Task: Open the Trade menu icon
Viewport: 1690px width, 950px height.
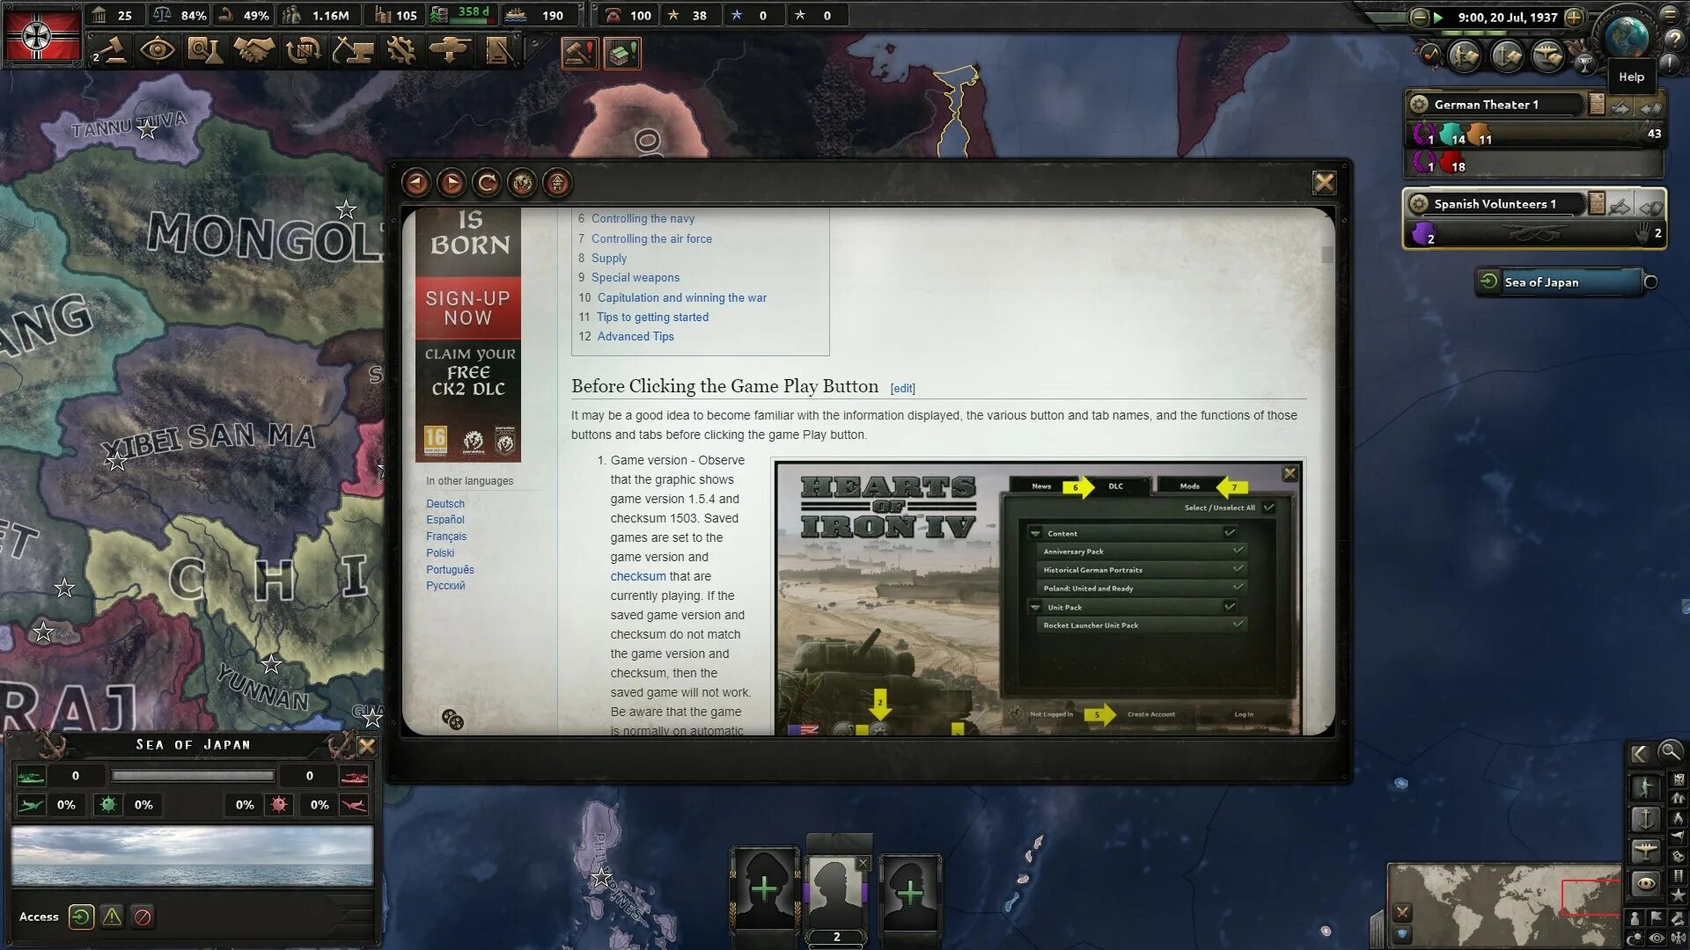Action: click(304, 50)
